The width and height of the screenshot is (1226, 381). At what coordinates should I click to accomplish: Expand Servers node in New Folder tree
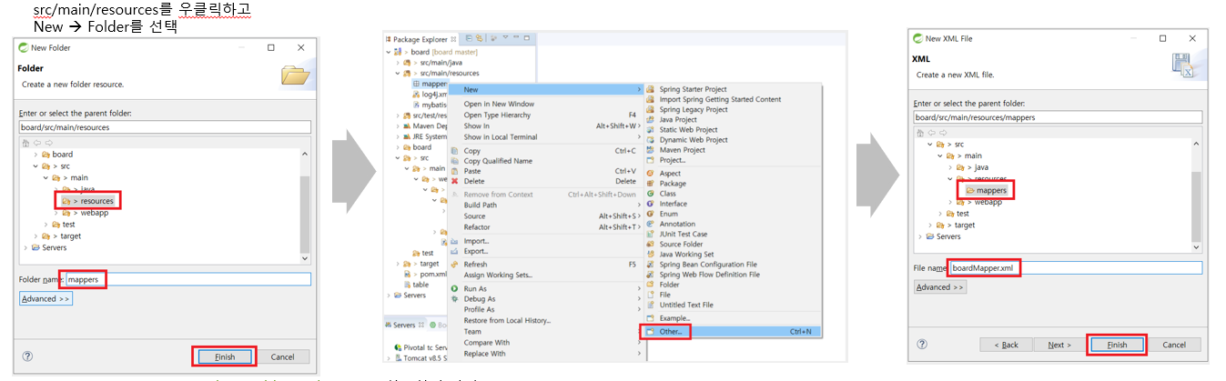pos(25,247)
